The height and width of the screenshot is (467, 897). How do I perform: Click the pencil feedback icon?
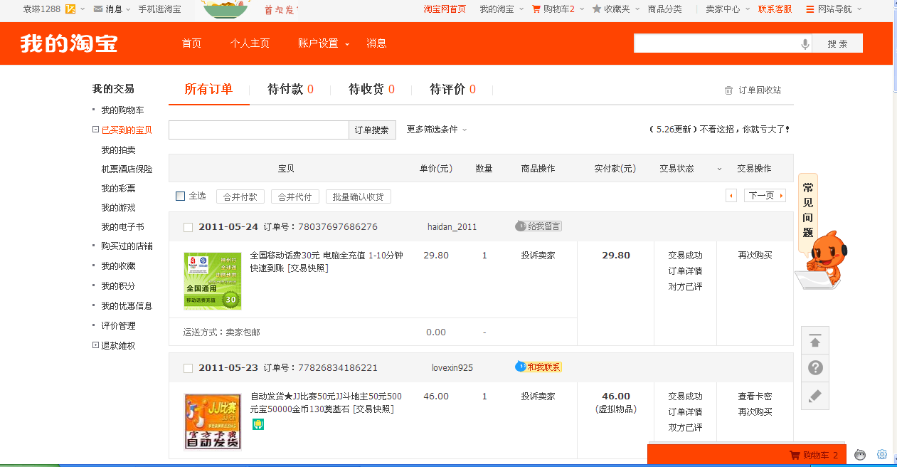pos(815,396)
